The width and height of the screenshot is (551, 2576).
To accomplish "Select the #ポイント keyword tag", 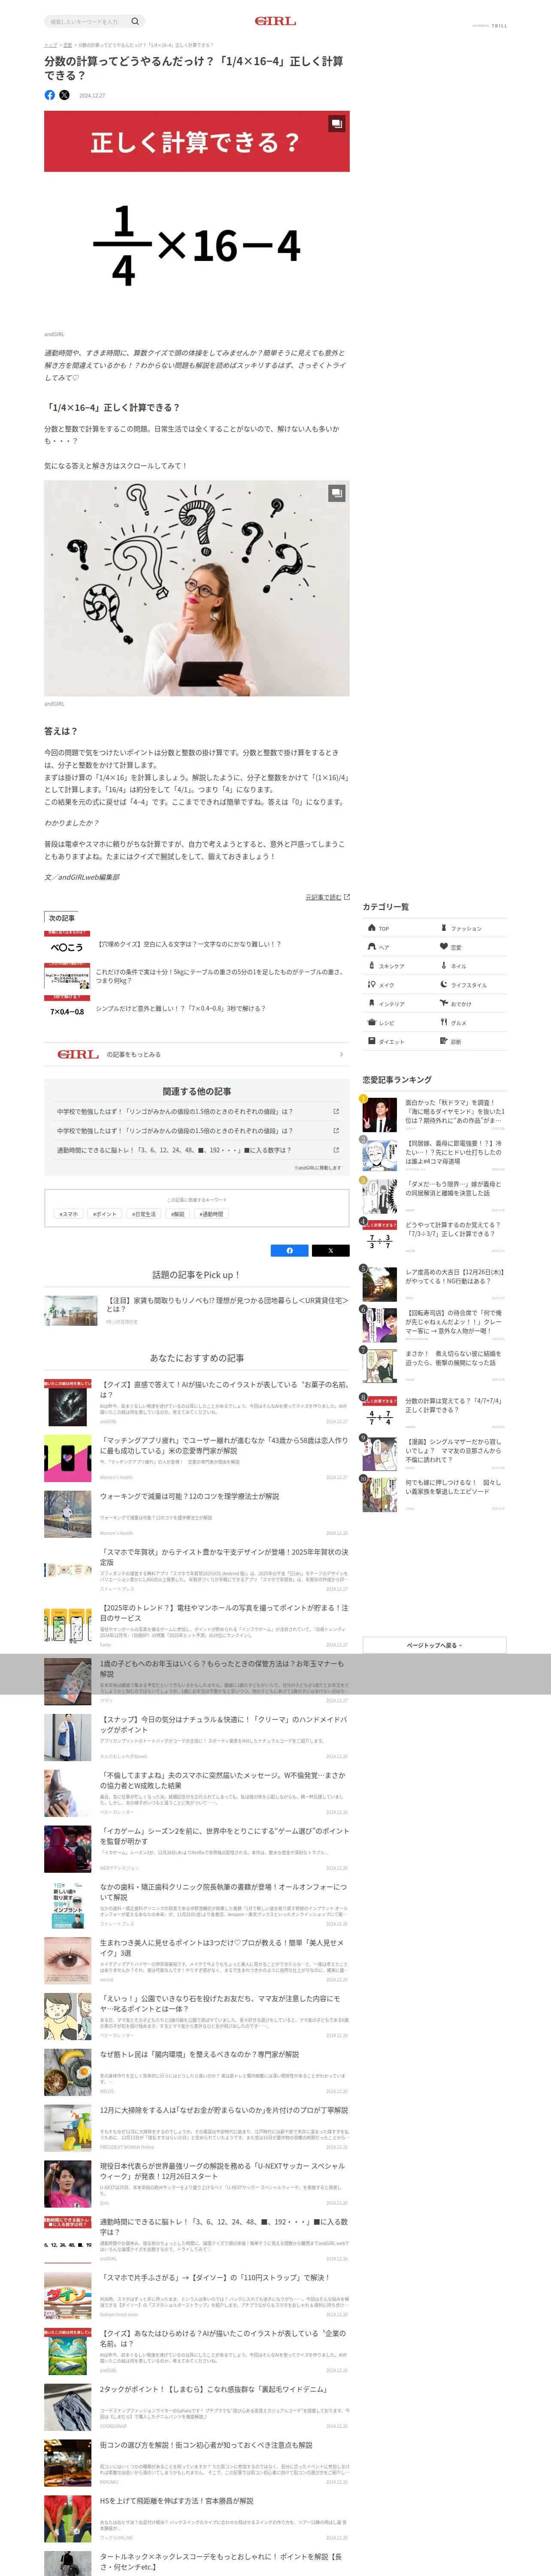I will [105, 1214].
